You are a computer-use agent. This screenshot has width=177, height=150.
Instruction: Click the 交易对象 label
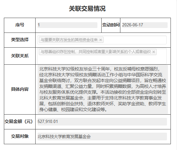click(x=20, y=136)
